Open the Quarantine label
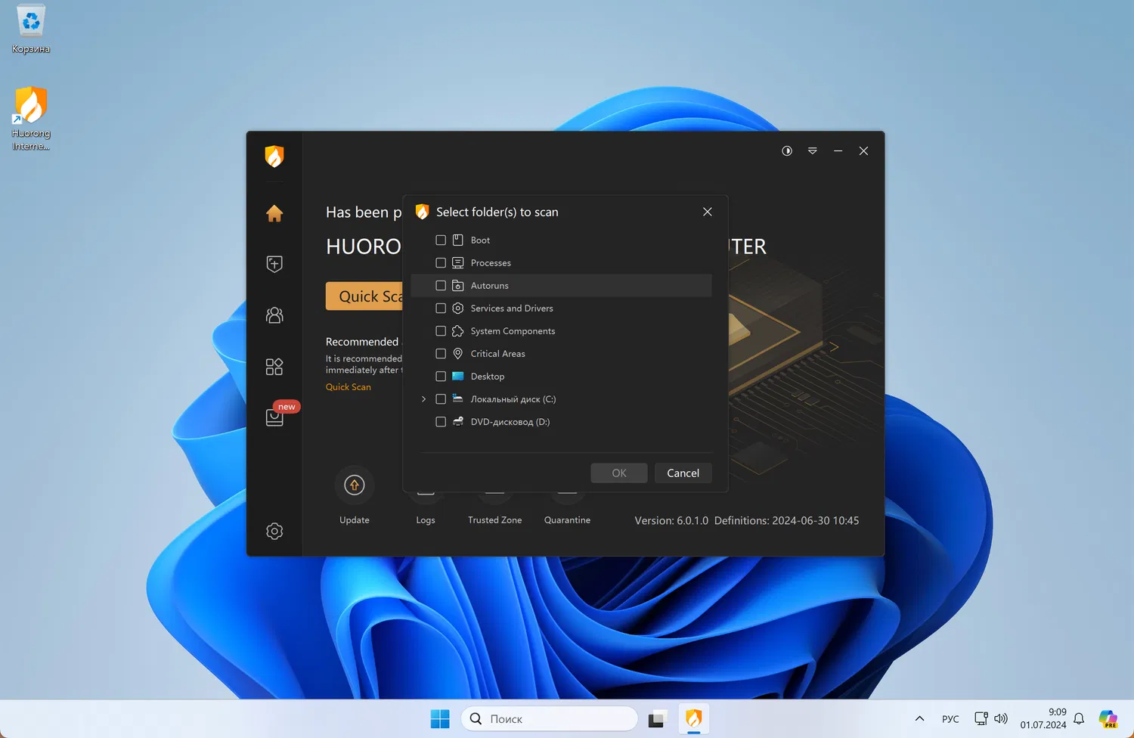Image resolution: width=1134 pixels, height=738 pixels. (x=567, y=520)
